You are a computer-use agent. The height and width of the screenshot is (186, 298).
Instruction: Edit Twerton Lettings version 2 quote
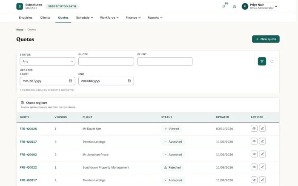click(x=262, y=180)
